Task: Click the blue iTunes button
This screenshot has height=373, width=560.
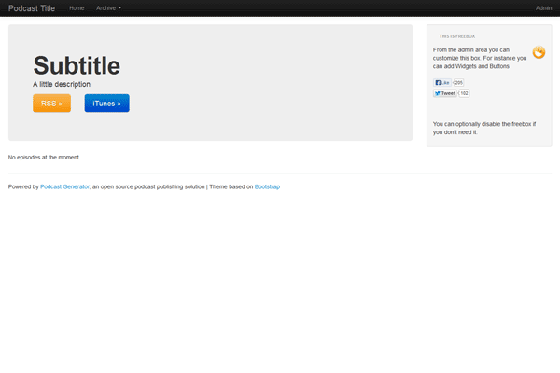Action: (x=106, y=104)
